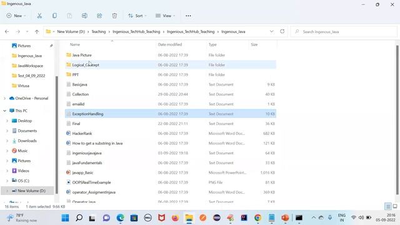The height and width of the screenshot is (225, 400).
Task: Open PowerPoint from the taskbar
Action: (x=285, y=217)
